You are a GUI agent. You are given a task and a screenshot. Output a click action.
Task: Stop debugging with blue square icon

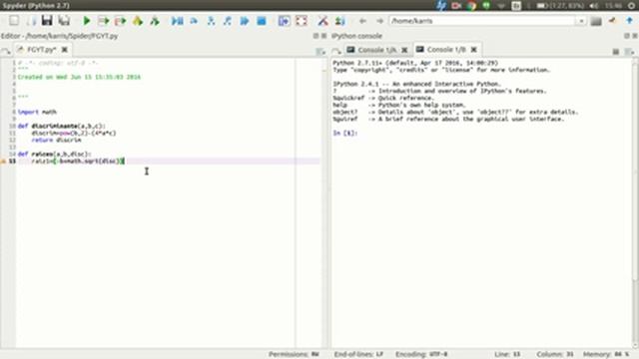(262, 20)
